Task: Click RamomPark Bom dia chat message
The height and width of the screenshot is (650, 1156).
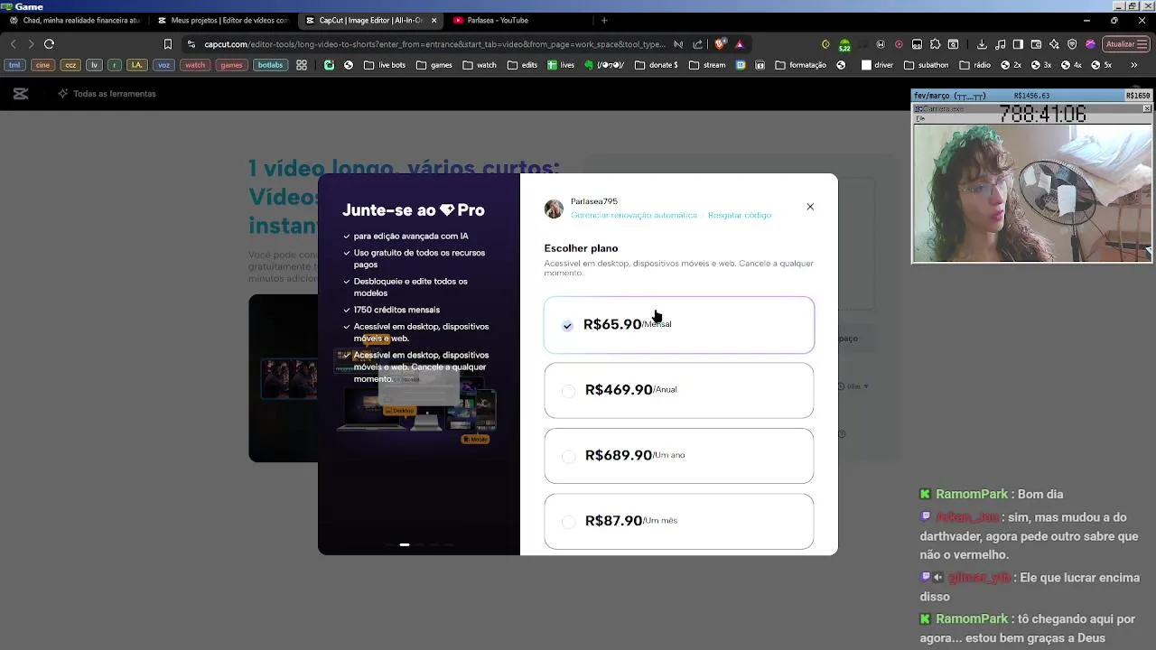Action: pos(992,494)
